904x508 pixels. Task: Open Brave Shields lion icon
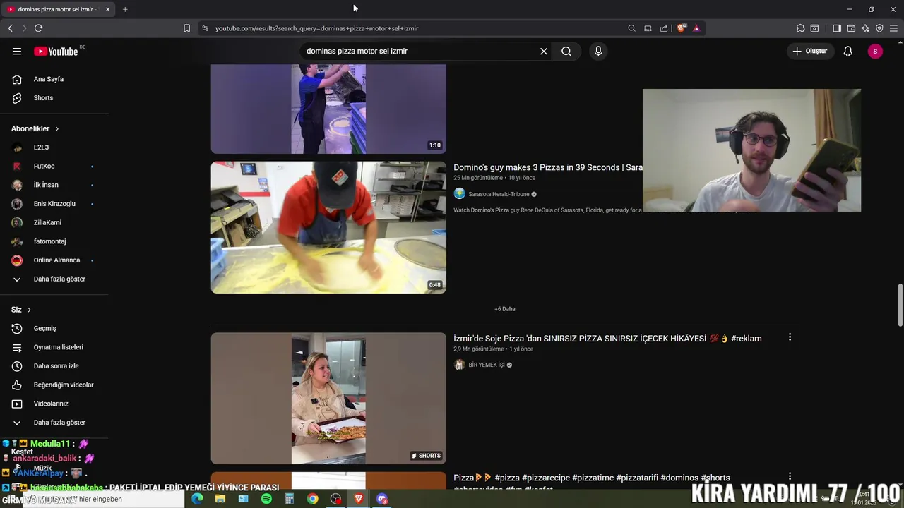681,28
